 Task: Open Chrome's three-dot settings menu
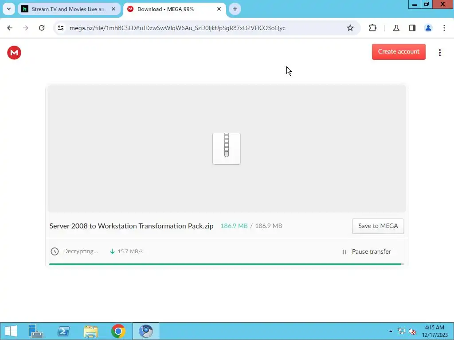coord(444,28)
